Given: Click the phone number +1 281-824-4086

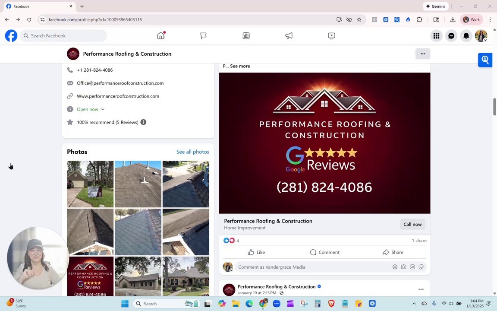Looking at the screenshot, I should pos(95,70).
